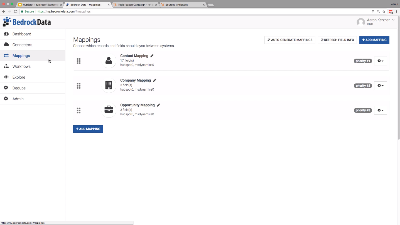
Task: Expand the Aaron Kerzner account menu
Action: click(x=393, y=20)
